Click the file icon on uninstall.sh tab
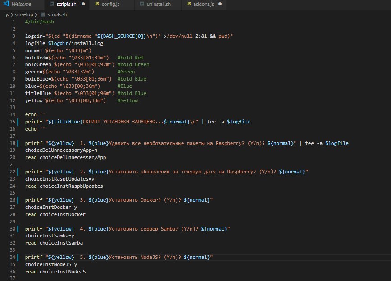Screen dimensions: 391x281 tap(142, 5)
